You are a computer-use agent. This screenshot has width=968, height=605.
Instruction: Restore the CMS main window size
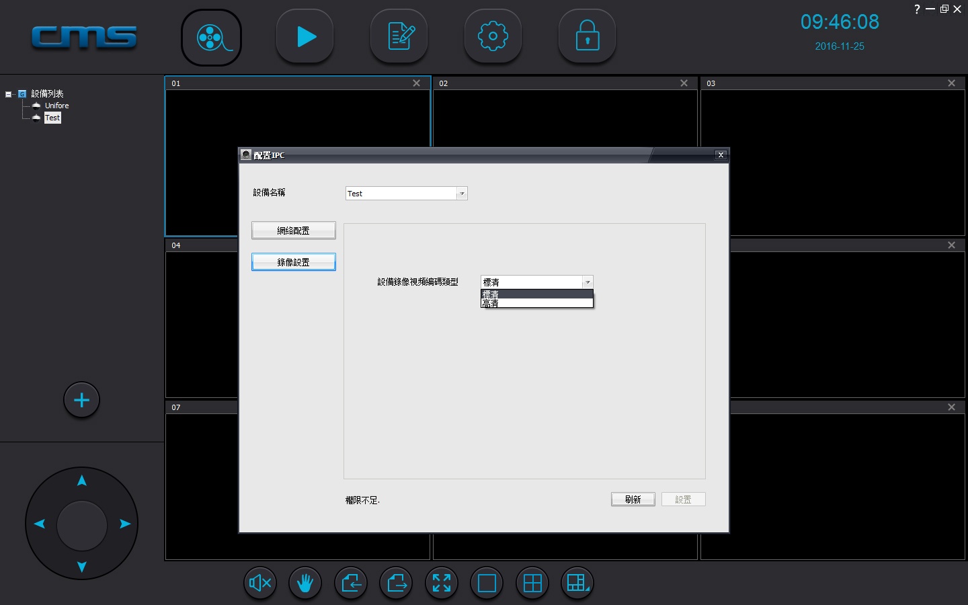click(x=944, y=9)
